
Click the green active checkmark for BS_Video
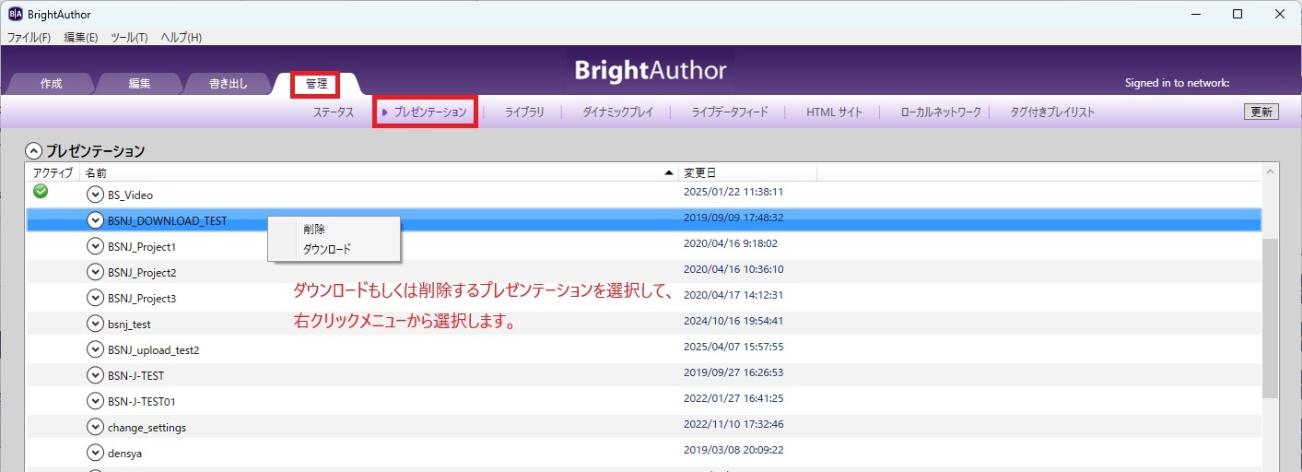41,192
